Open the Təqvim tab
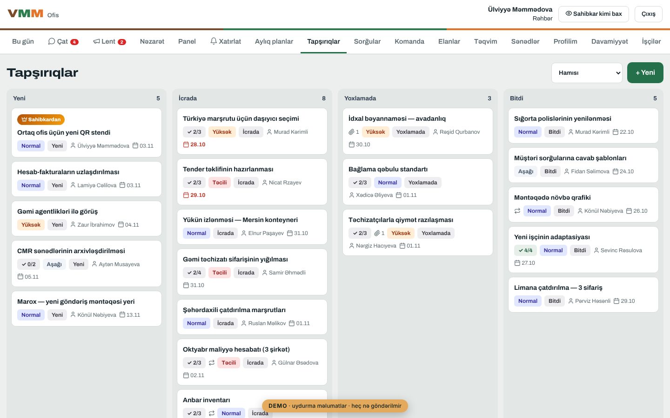This screenshot has height=418, width=670. click(485, 41)
